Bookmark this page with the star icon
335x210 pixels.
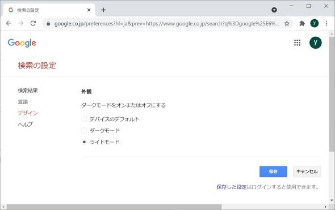click(x=287, y=23)
